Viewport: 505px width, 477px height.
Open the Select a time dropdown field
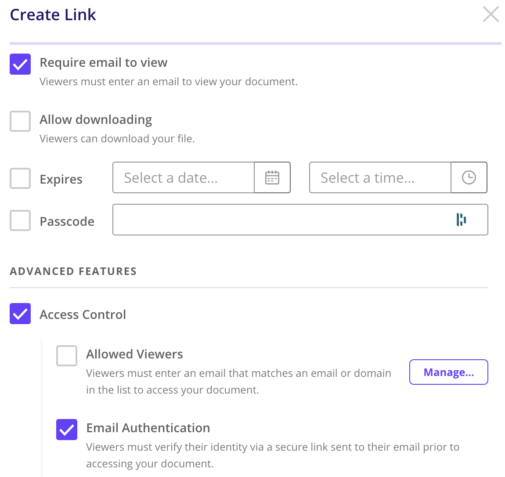click(379, 177)
